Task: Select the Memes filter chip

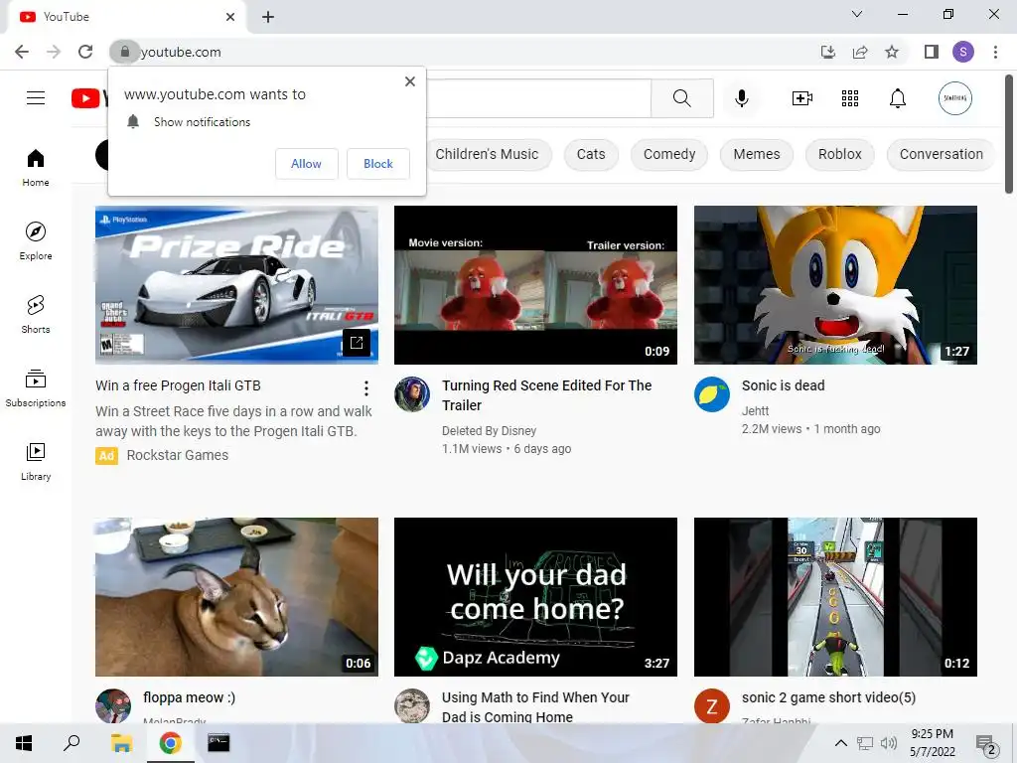Action: point(756,154)
